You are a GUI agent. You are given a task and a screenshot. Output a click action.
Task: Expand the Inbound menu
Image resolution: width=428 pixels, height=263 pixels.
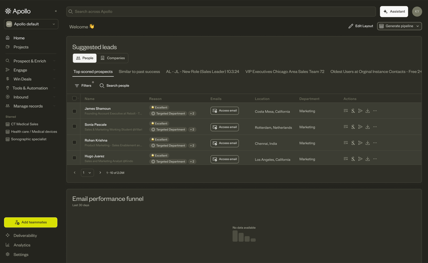[31, 97]
